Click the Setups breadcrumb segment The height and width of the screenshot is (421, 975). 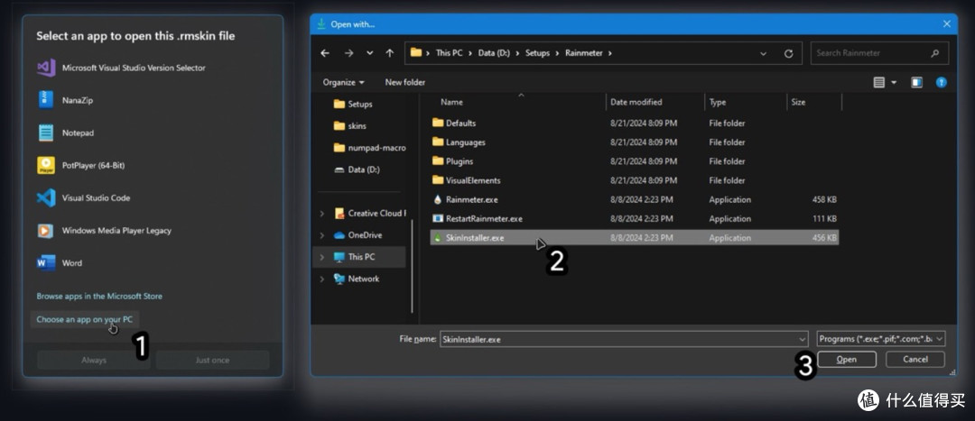pyautogui.click(x=537, y=53)
